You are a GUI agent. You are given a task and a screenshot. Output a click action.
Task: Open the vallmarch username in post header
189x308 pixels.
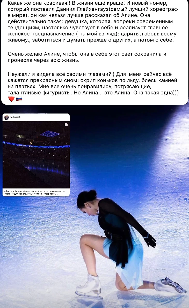15,117
